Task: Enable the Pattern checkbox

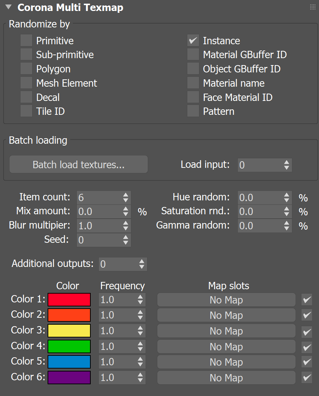Action: pos(193,111)
